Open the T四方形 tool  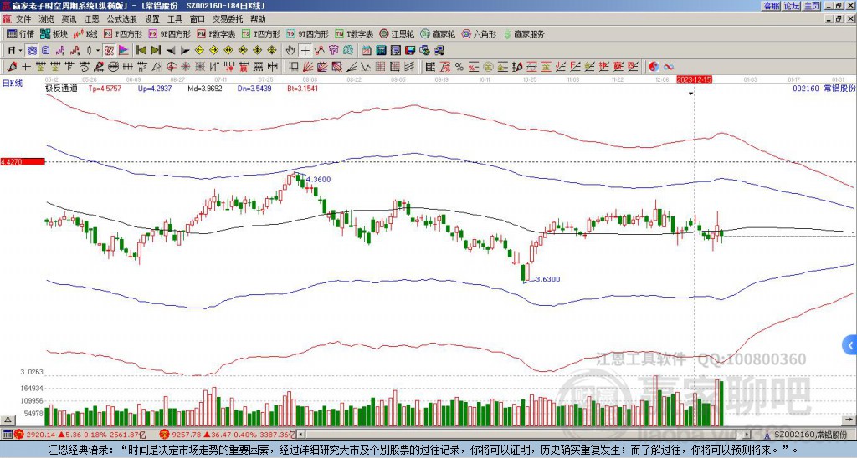261,33
